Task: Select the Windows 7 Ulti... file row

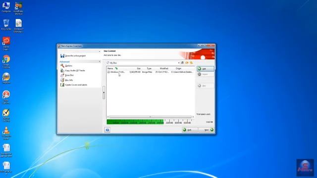Action: click(151, 72)
